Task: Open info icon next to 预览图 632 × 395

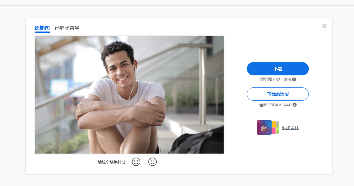Action: pyautogui.click(x=294, y=79)
